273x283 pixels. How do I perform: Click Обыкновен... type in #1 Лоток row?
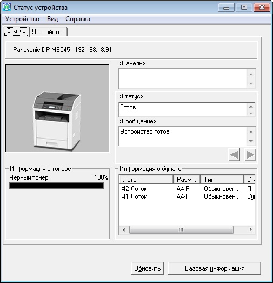222,196
